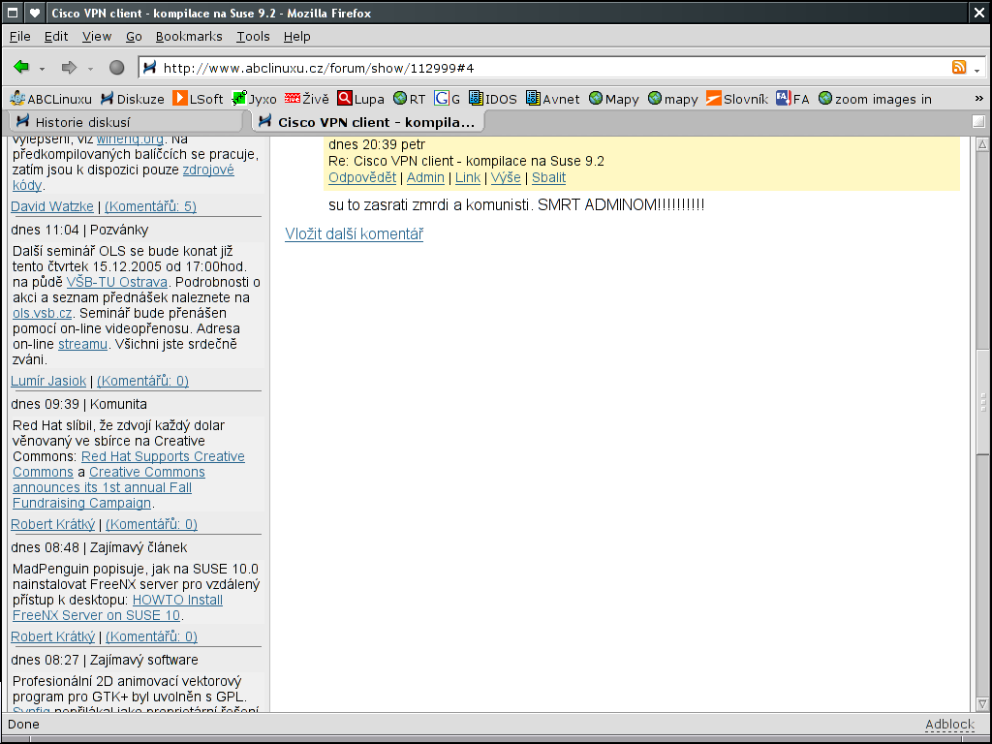Open the IDOS bookmark
This screenshot has width=992, height=744.
pyautogui.click(x=492, y=99)
